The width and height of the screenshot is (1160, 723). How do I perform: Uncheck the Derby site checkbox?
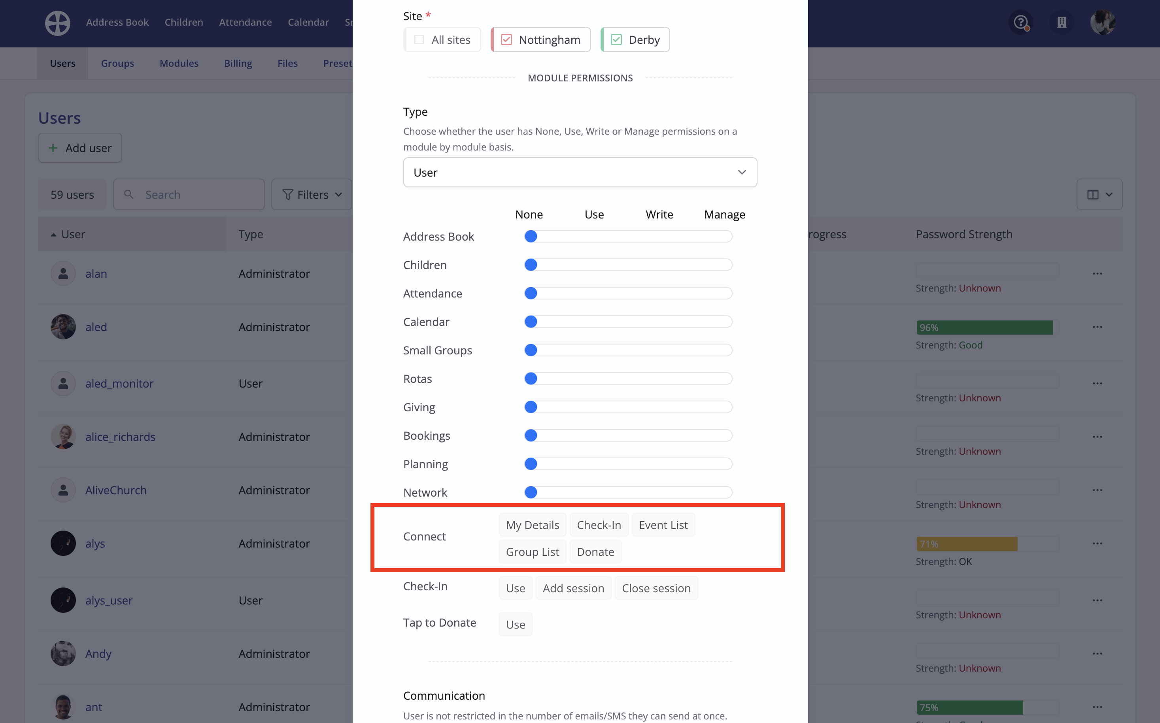click(x=616, y=40)
